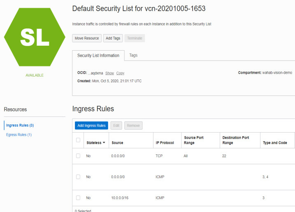Tick the 10.0.0.0/16 ICMP rule checkbox

point(78,198)
